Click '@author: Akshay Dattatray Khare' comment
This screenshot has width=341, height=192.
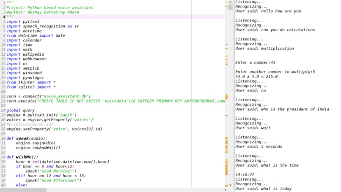[x=43, y=12]
